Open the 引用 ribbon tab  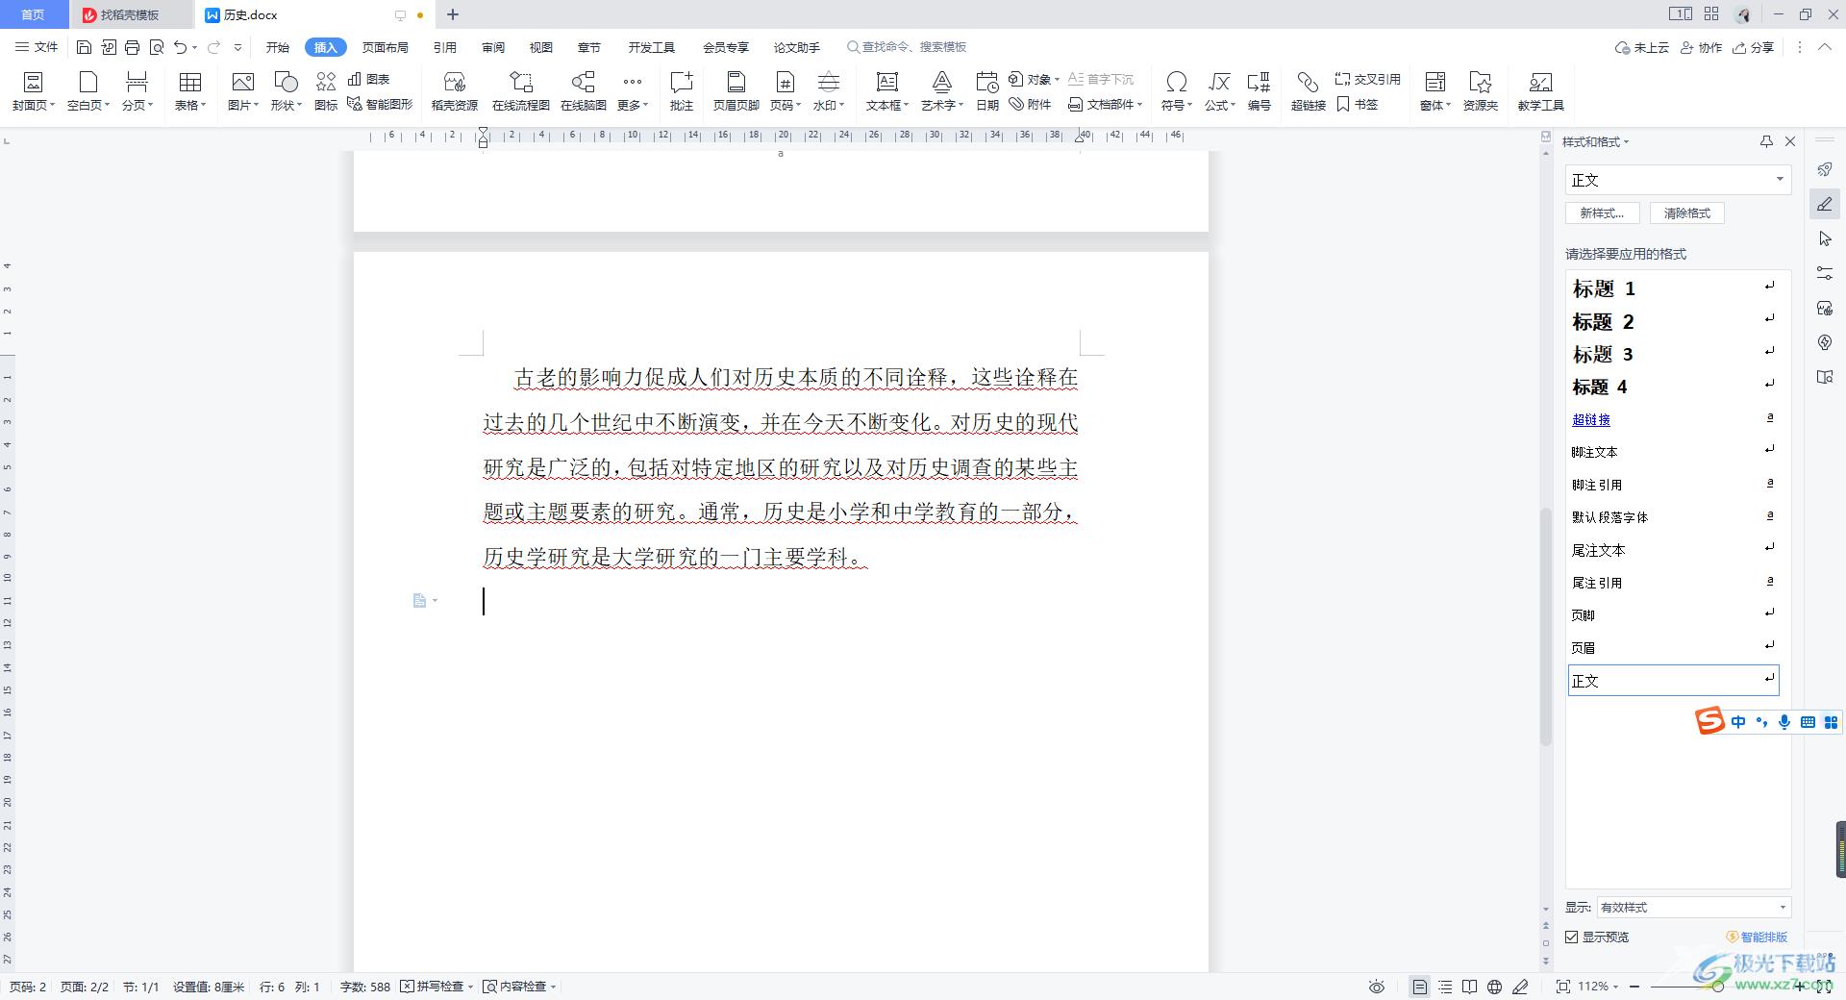[x=444, y=47]
